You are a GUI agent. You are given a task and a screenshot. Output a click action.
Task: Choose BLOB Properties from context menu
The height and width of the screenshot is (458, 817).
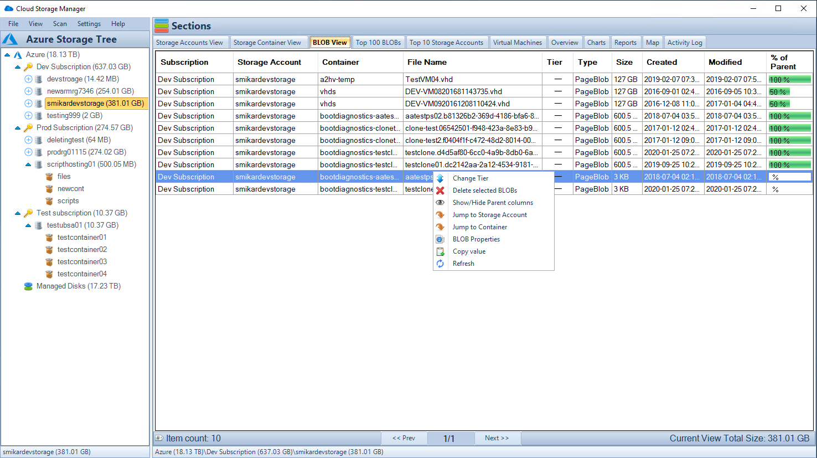476,239
